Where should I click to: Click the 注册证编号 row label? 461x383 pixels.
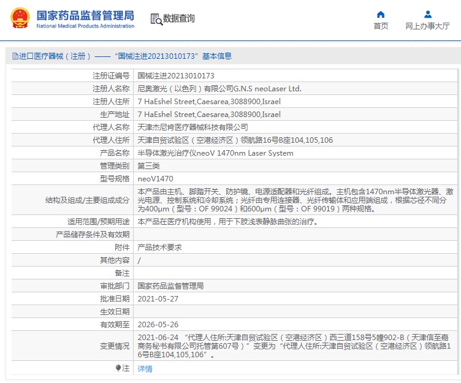tap(111, 76)
